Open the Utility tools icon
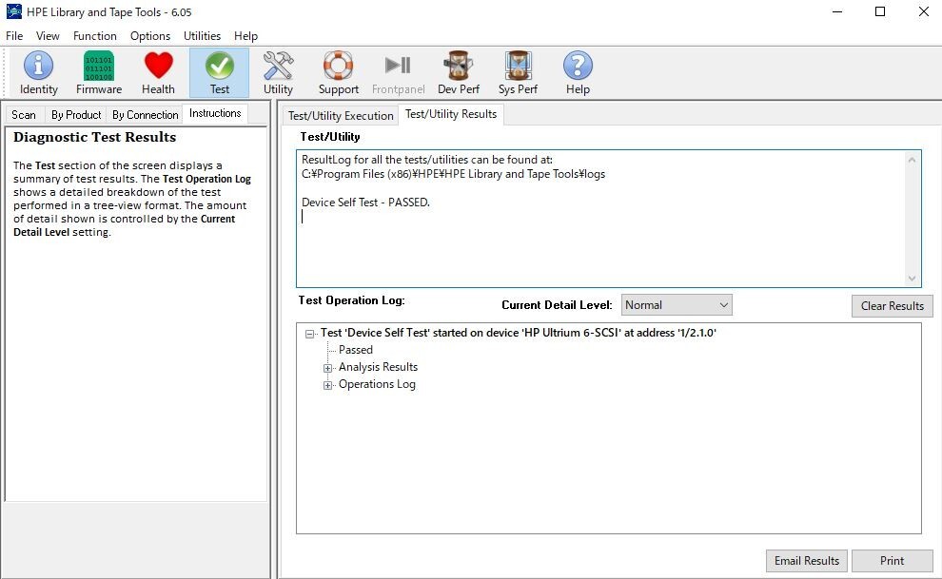 (x=278, y=72)
